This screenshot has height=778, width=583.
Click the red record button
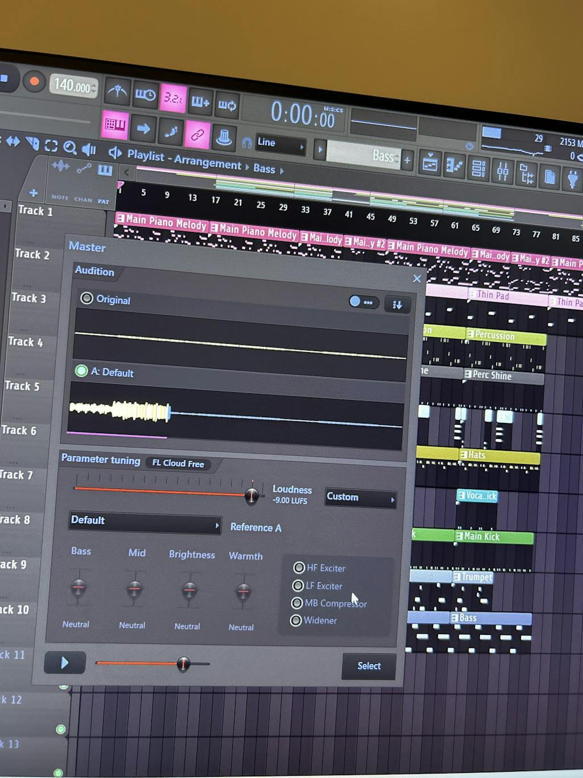(34, 82)
